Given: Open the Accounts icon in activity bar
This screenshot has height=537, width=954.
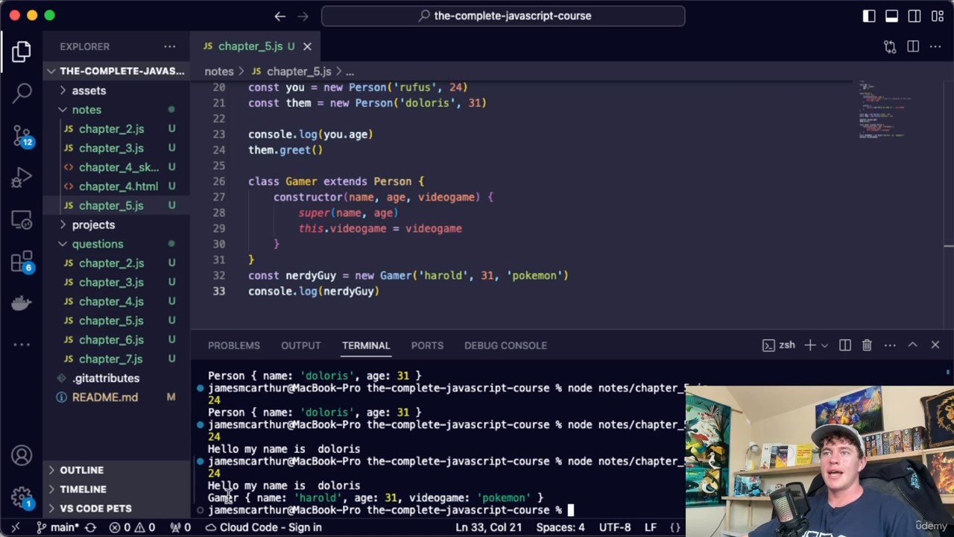Looking at the screenshot, I should (22, 455).
